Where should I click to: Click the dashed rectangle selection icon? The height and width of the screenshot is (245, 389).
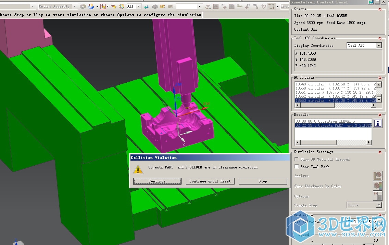click(x=271, y=6)
